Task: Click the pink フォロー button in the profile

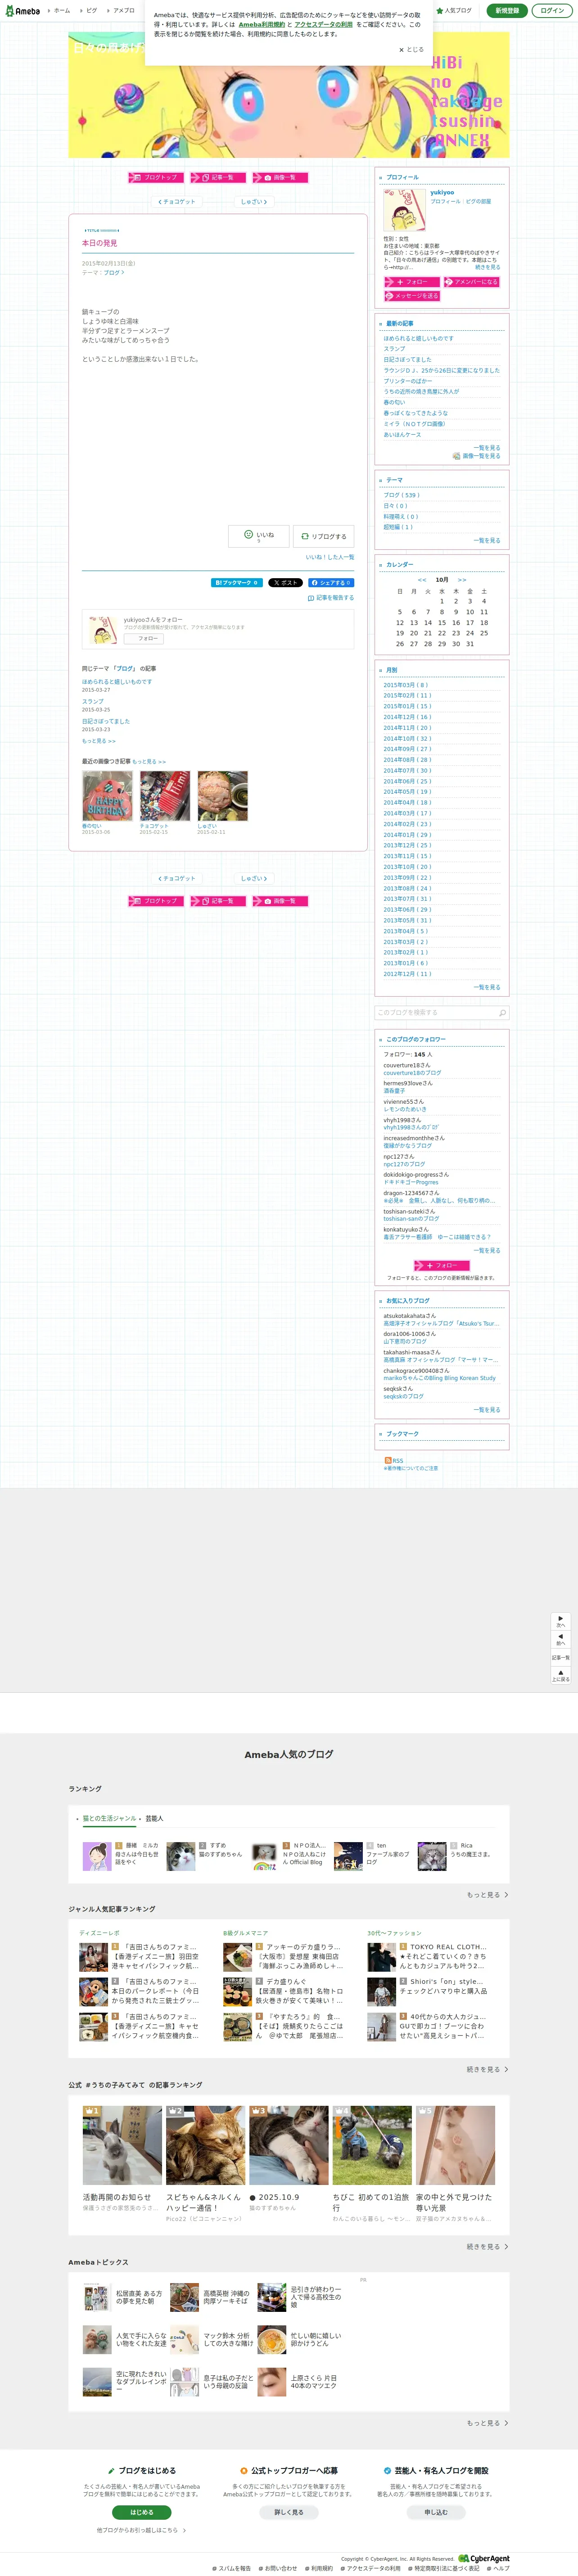Action: (x=412, y=282)
